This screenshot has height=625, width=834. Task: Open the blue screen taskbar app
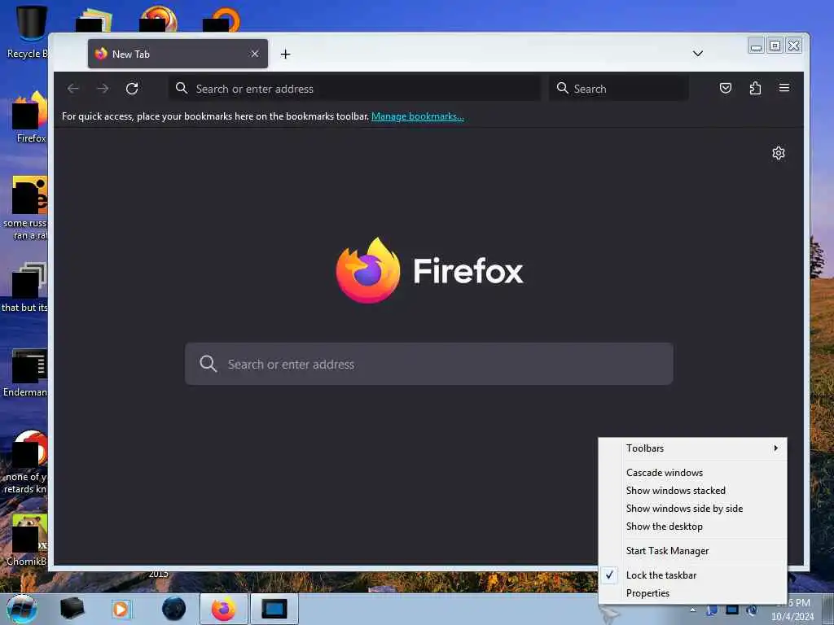point(274,609)
